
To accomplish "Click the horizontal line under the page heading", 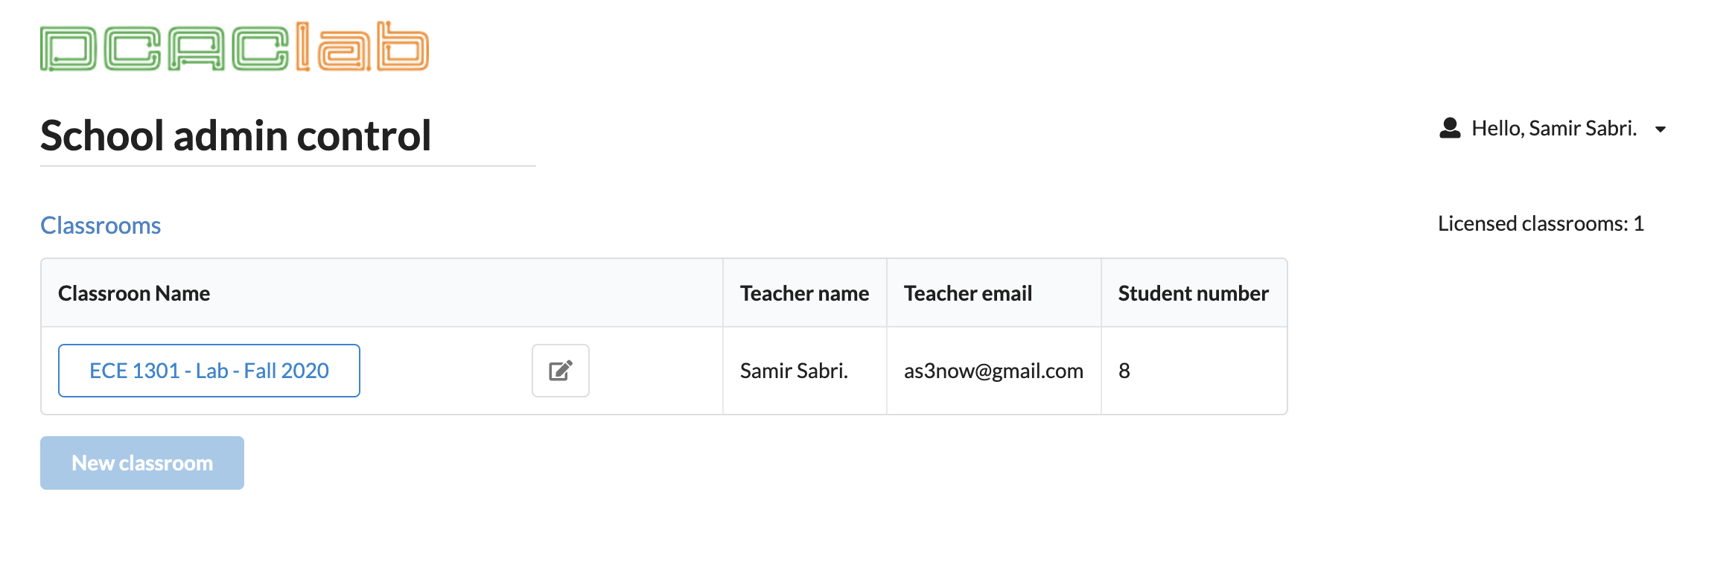I will pos(287,166).
